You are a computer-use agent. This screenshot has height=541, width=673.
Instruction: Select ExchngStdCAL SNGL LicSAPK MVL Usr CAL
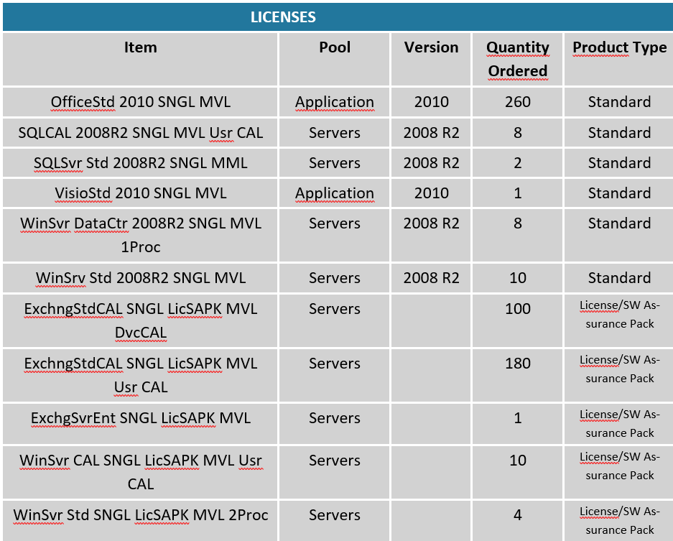[x=140, y=375]
